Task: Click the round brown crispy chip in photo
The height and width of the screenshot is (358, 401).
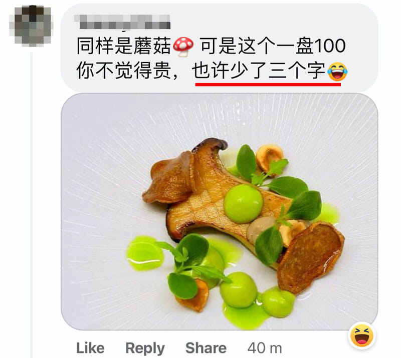Action: tap(311, 257)
